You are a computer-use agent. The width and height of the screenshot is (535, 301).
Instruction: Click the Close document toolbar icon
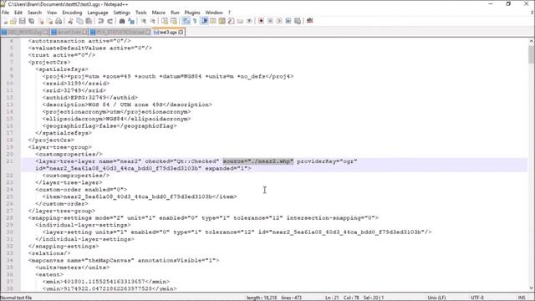point(41,21)
